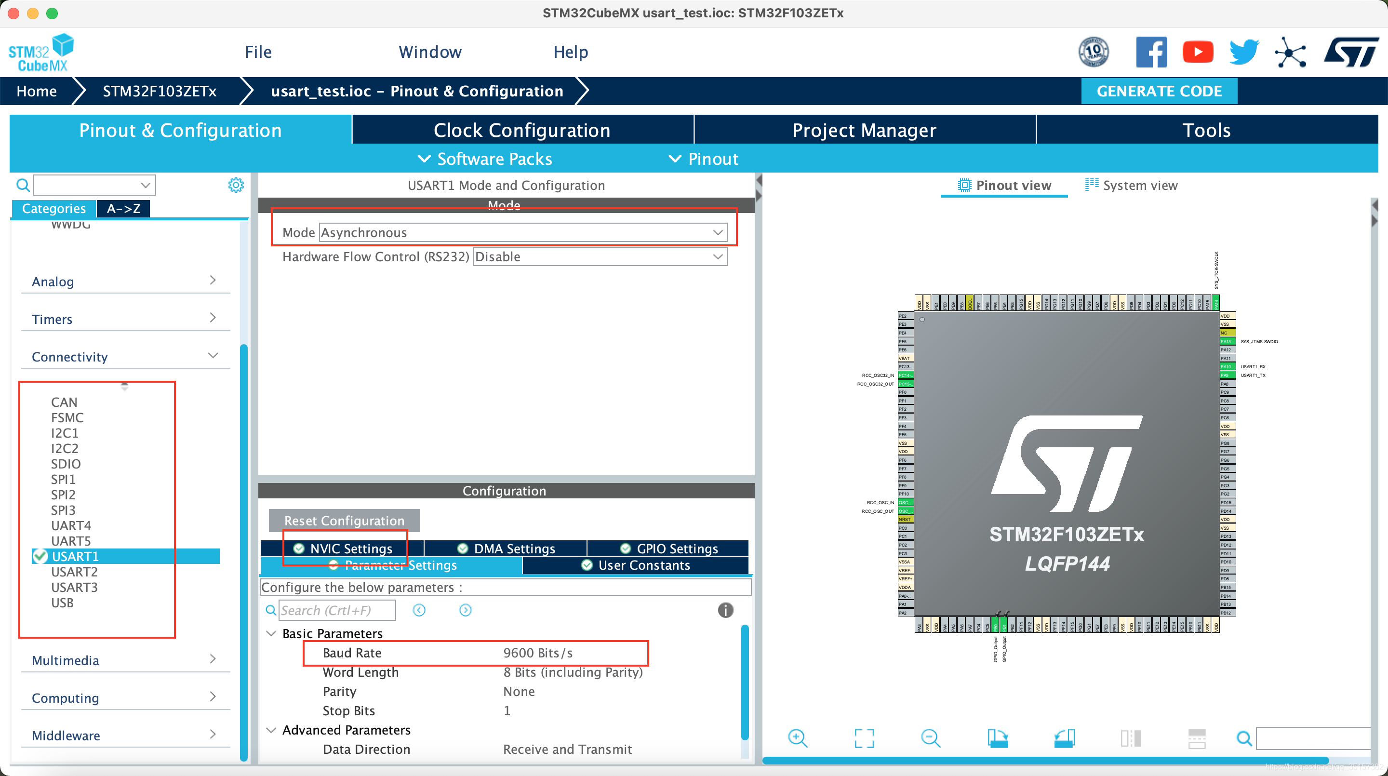Zoom out of the chip pinout
The width and height of the screenshot is (1388, 776).
(x=930, y=738)
